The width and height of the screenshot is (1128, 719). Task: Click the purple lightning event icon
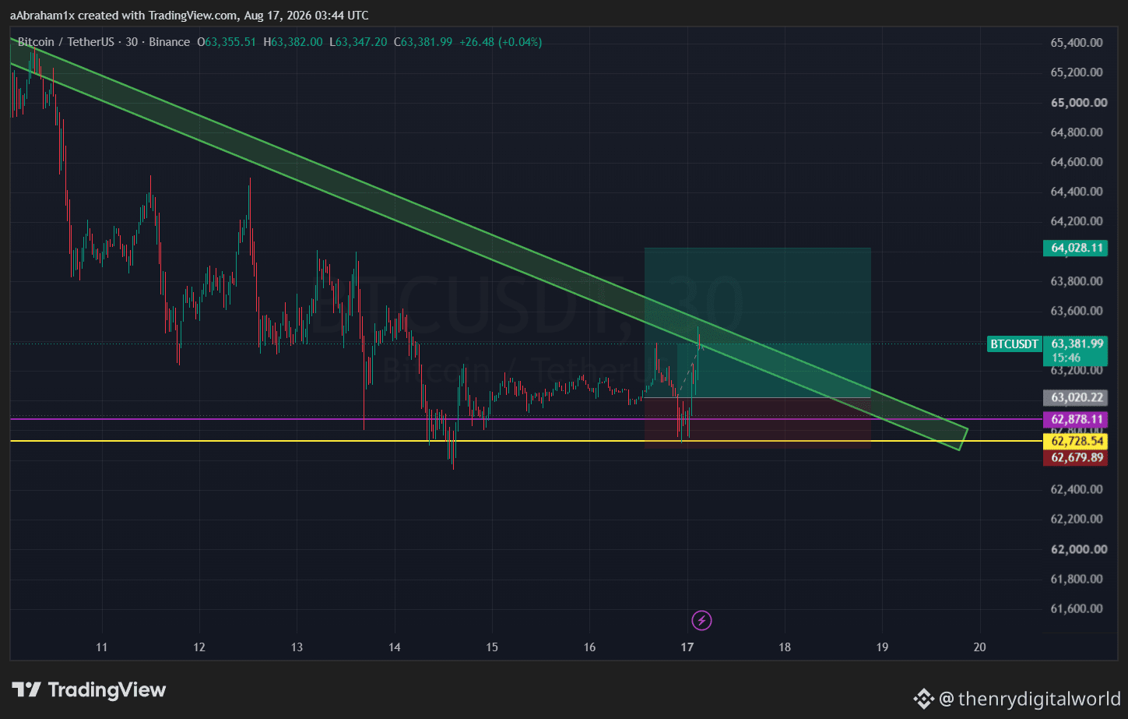pos(701,620)
